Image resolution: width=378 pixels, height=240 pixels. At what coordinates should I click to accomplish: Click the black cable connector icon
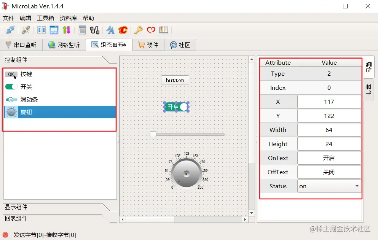[x=95, y=30]
